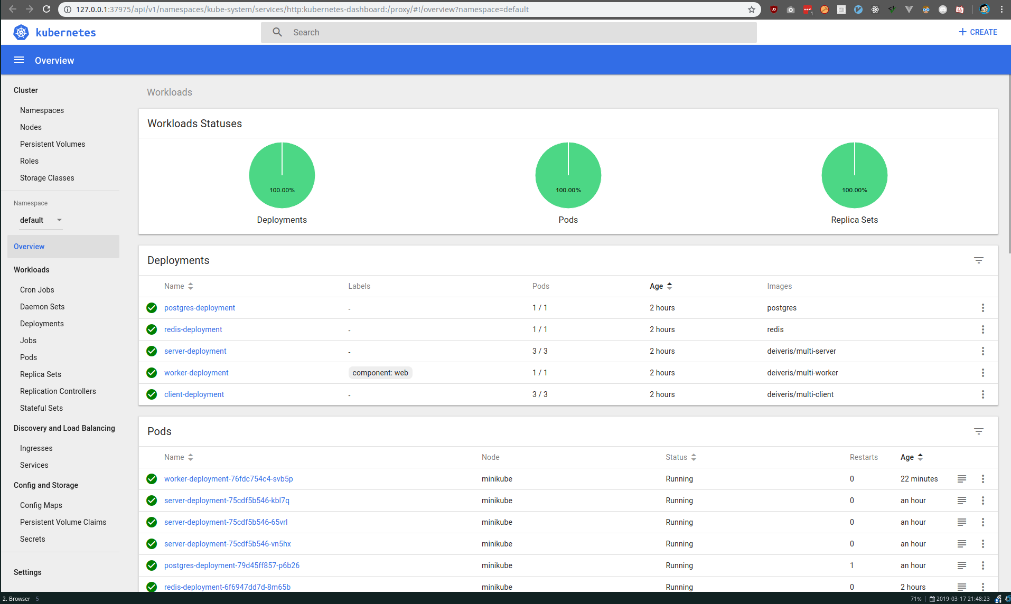This screenshot has width=1011, height=604.
Task: Open Persistent Volume Claims in sidebar
Action: (x=63, y=522)
